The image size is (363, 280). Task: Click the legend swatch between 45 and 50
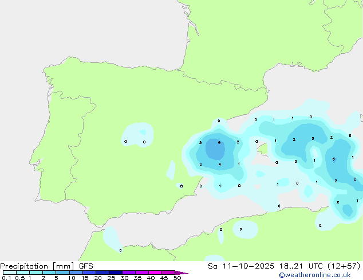[x=168, y=273]
